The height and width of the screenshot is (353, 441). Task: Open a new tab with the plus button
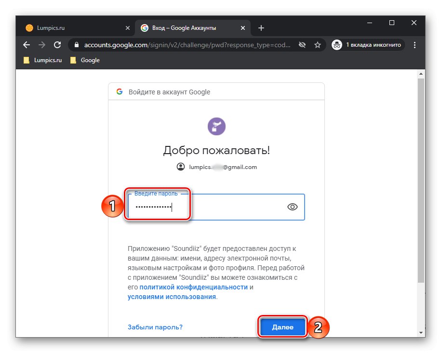261,27
